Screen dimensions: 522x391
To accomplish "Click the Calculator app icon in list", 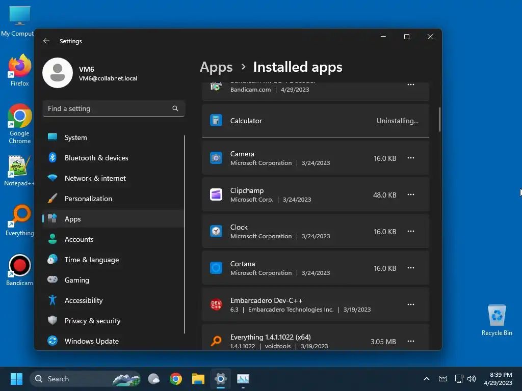I will 216,120.
